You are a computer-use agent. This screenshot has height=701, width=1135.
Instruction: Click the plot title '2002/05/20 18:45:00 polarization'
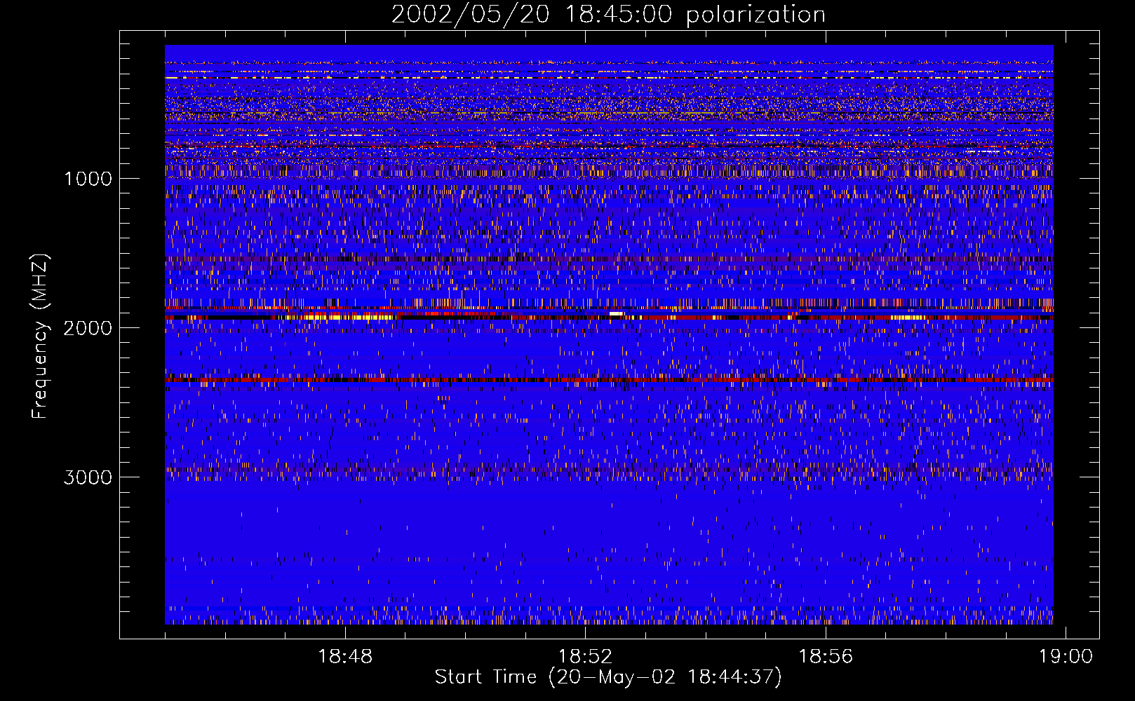pos(608,15)
